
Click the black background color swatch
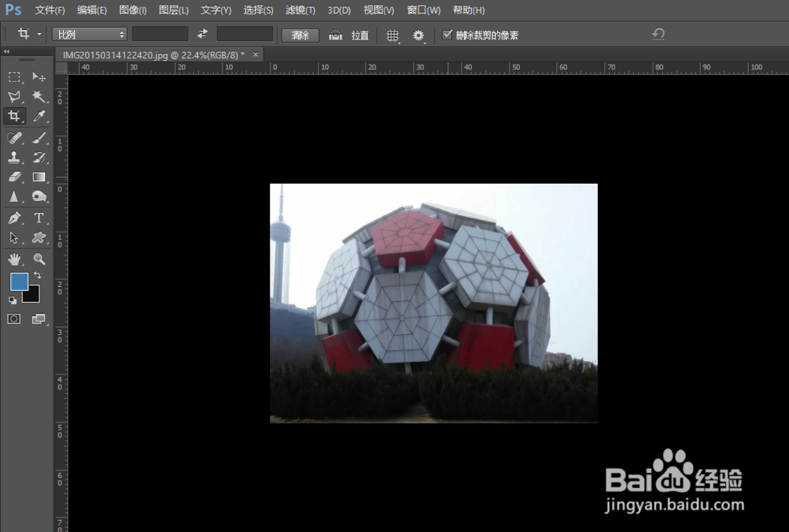click(x=33, y=296)
